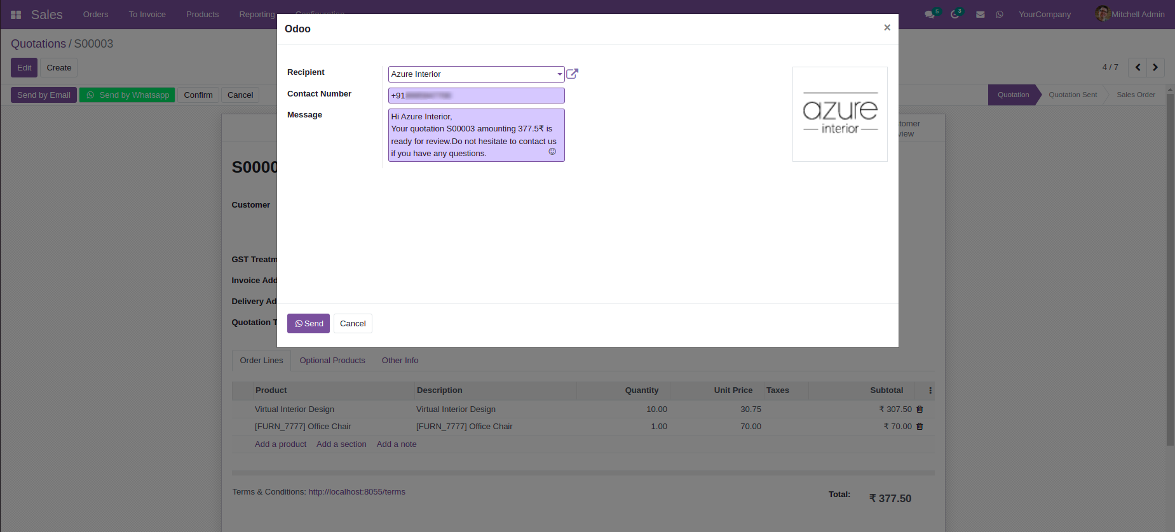Send the WhatsApp message
This screenshot has height=532, width=1175.
coord(308,323)
